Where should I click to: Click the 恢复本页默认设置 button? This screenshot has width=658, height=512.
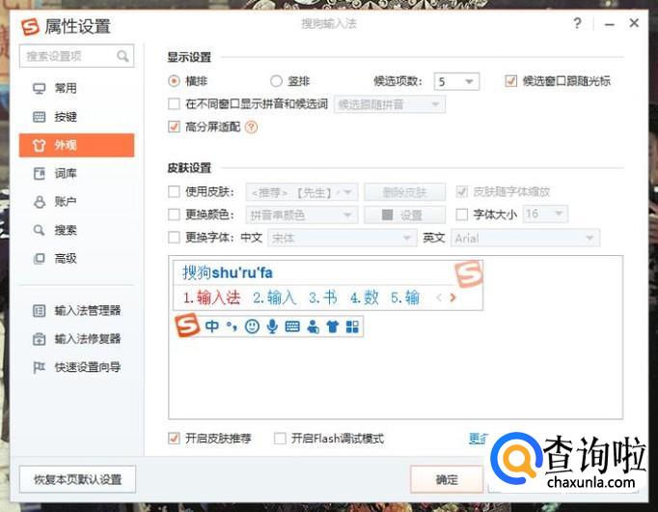(77, 479)
